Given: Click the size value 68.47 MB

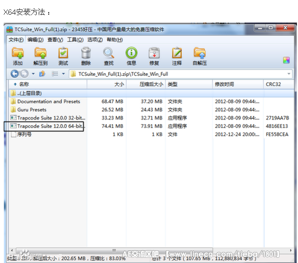Looking at the screenshot, I should tap(112, 101).
